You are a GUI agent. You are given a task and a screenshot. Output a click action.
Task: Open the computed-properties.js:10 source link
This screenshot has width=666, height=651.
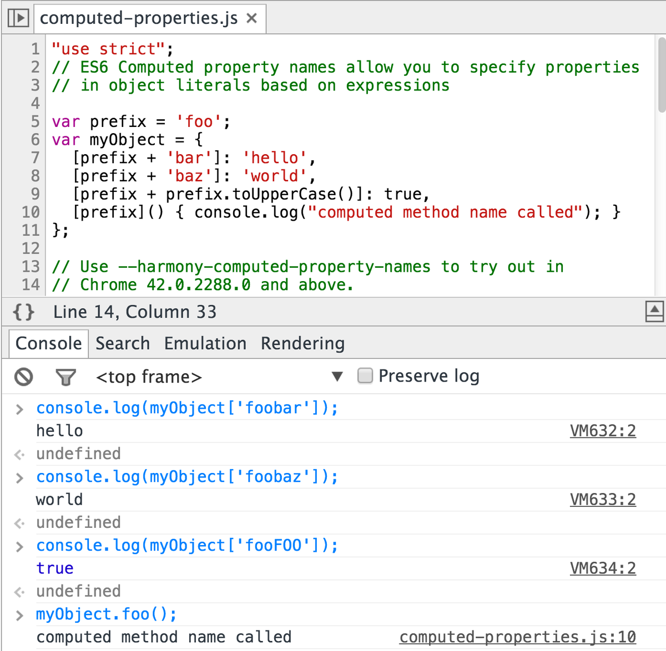pyautogui.click(x=518, y=637)
